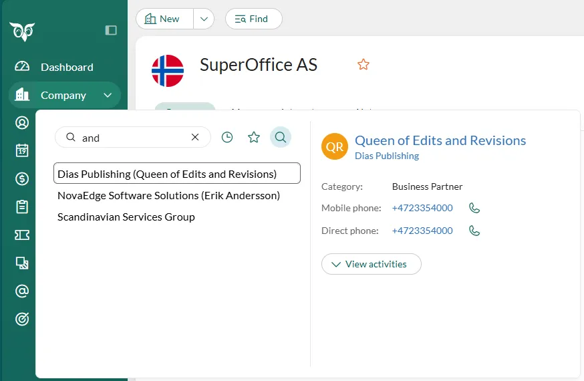This screenshot has width=584, height=381.
Task: Click the Find button
Action: (253, 19)
